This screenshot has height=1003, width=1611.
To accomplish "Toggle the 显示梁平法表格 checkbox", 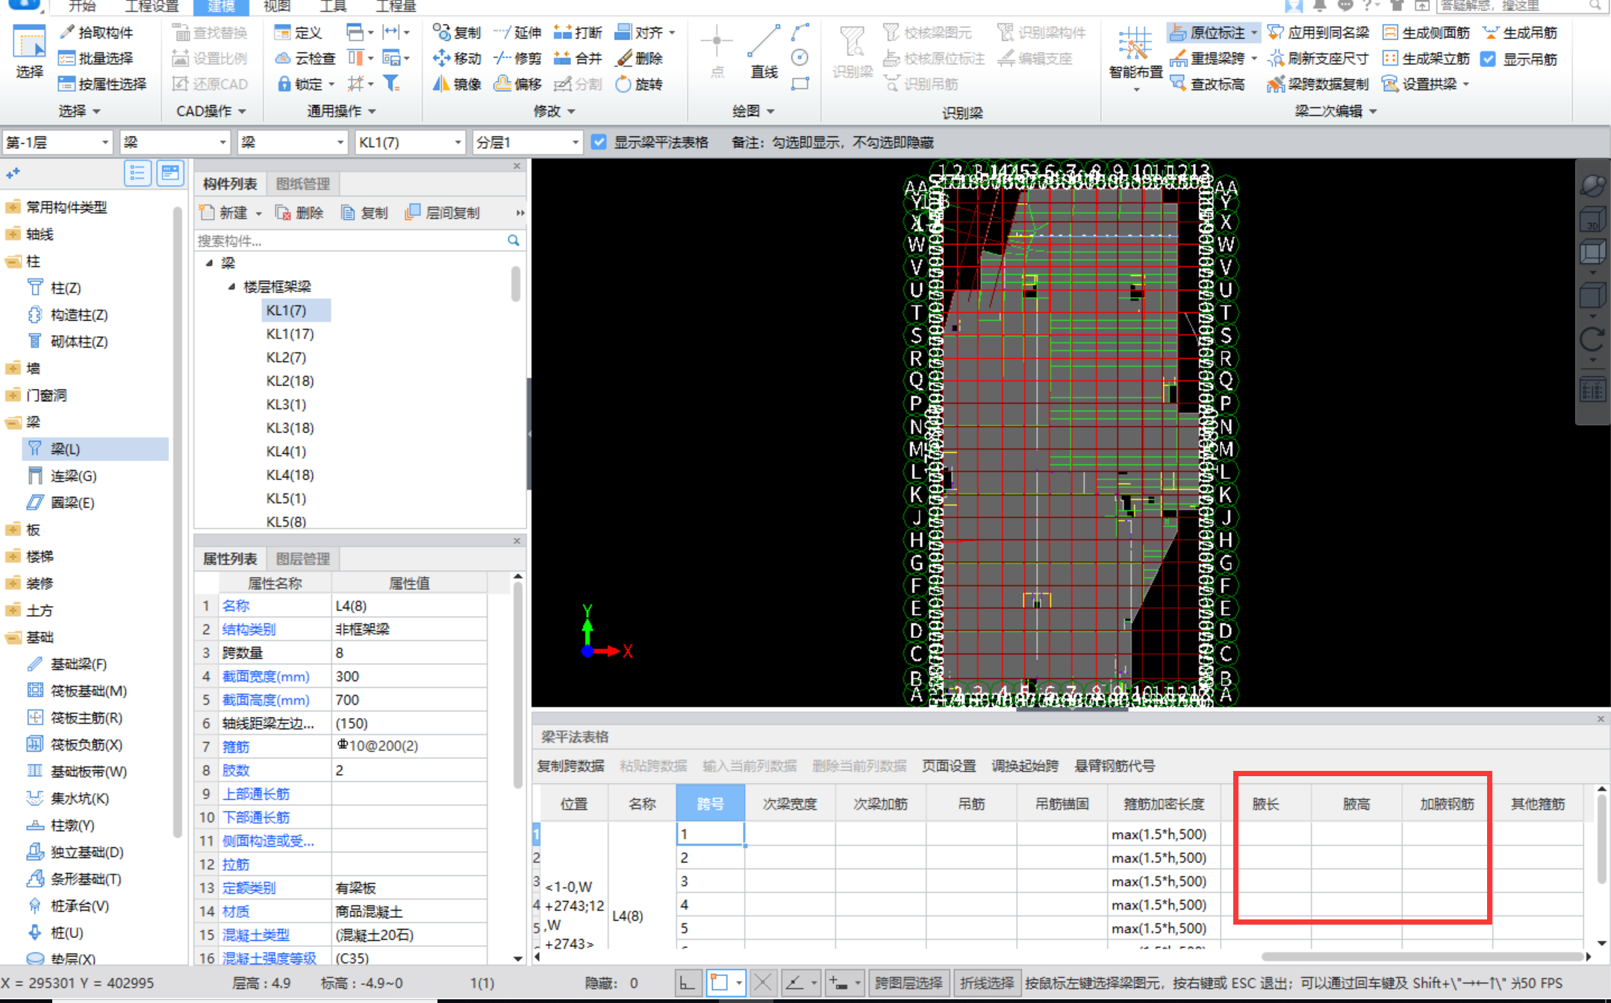I will 599,142.
